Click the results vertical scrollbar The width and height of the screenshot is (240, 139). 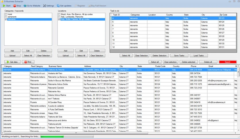[x=239, y=72]
